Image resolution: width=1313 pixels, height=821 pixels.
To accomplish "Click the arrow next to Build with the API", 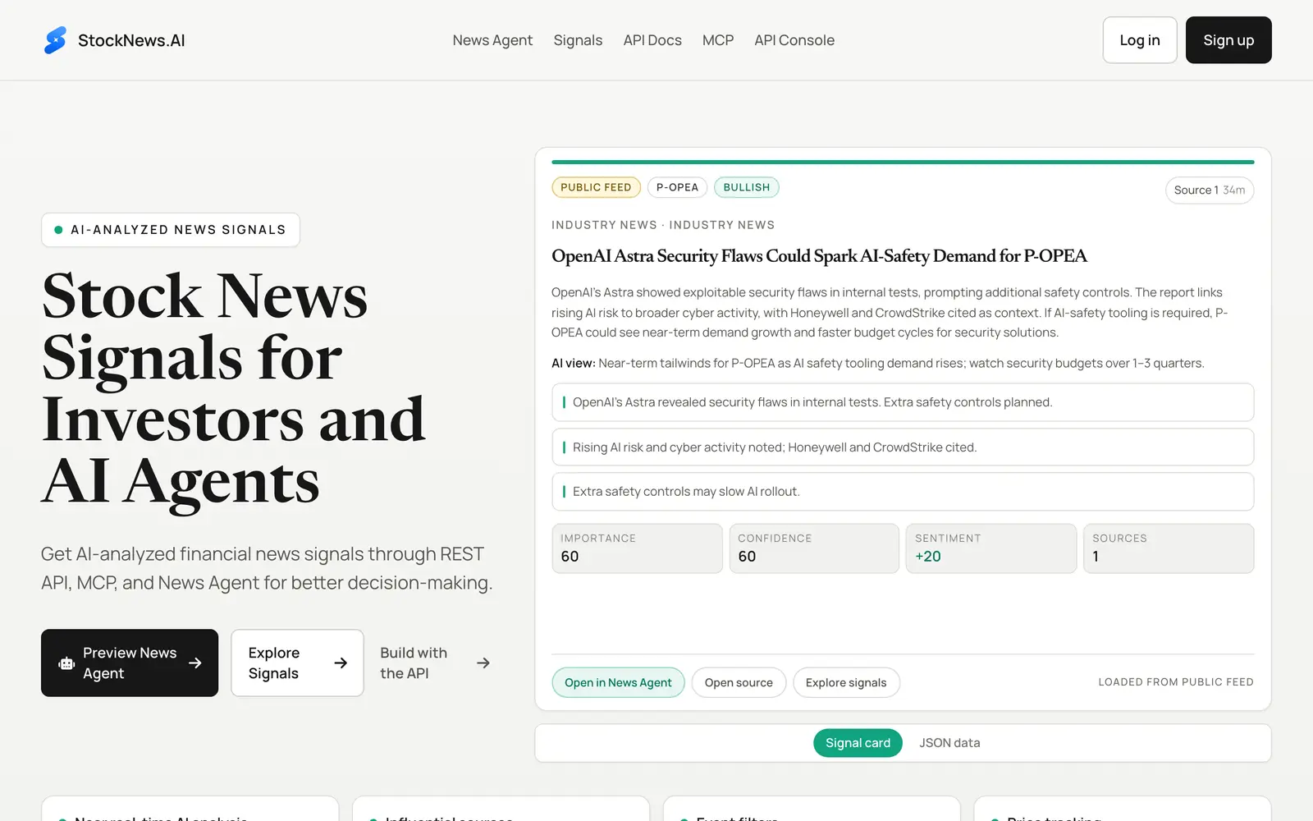I will click(x=483, y=663).
